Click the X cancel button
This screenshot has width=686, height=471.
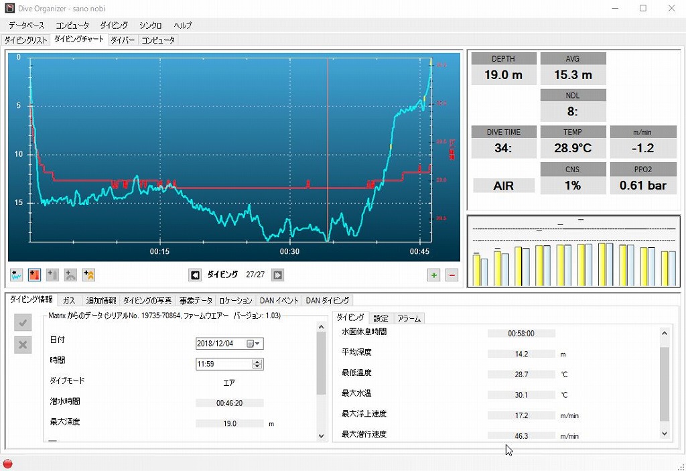23,344
